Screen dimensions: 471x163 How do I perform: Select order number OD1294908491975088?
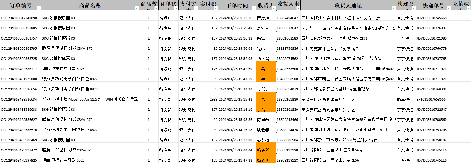click(19, 79)
